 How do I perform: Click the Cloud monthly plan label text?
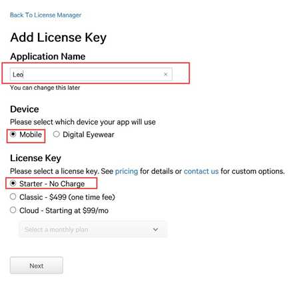64,210
